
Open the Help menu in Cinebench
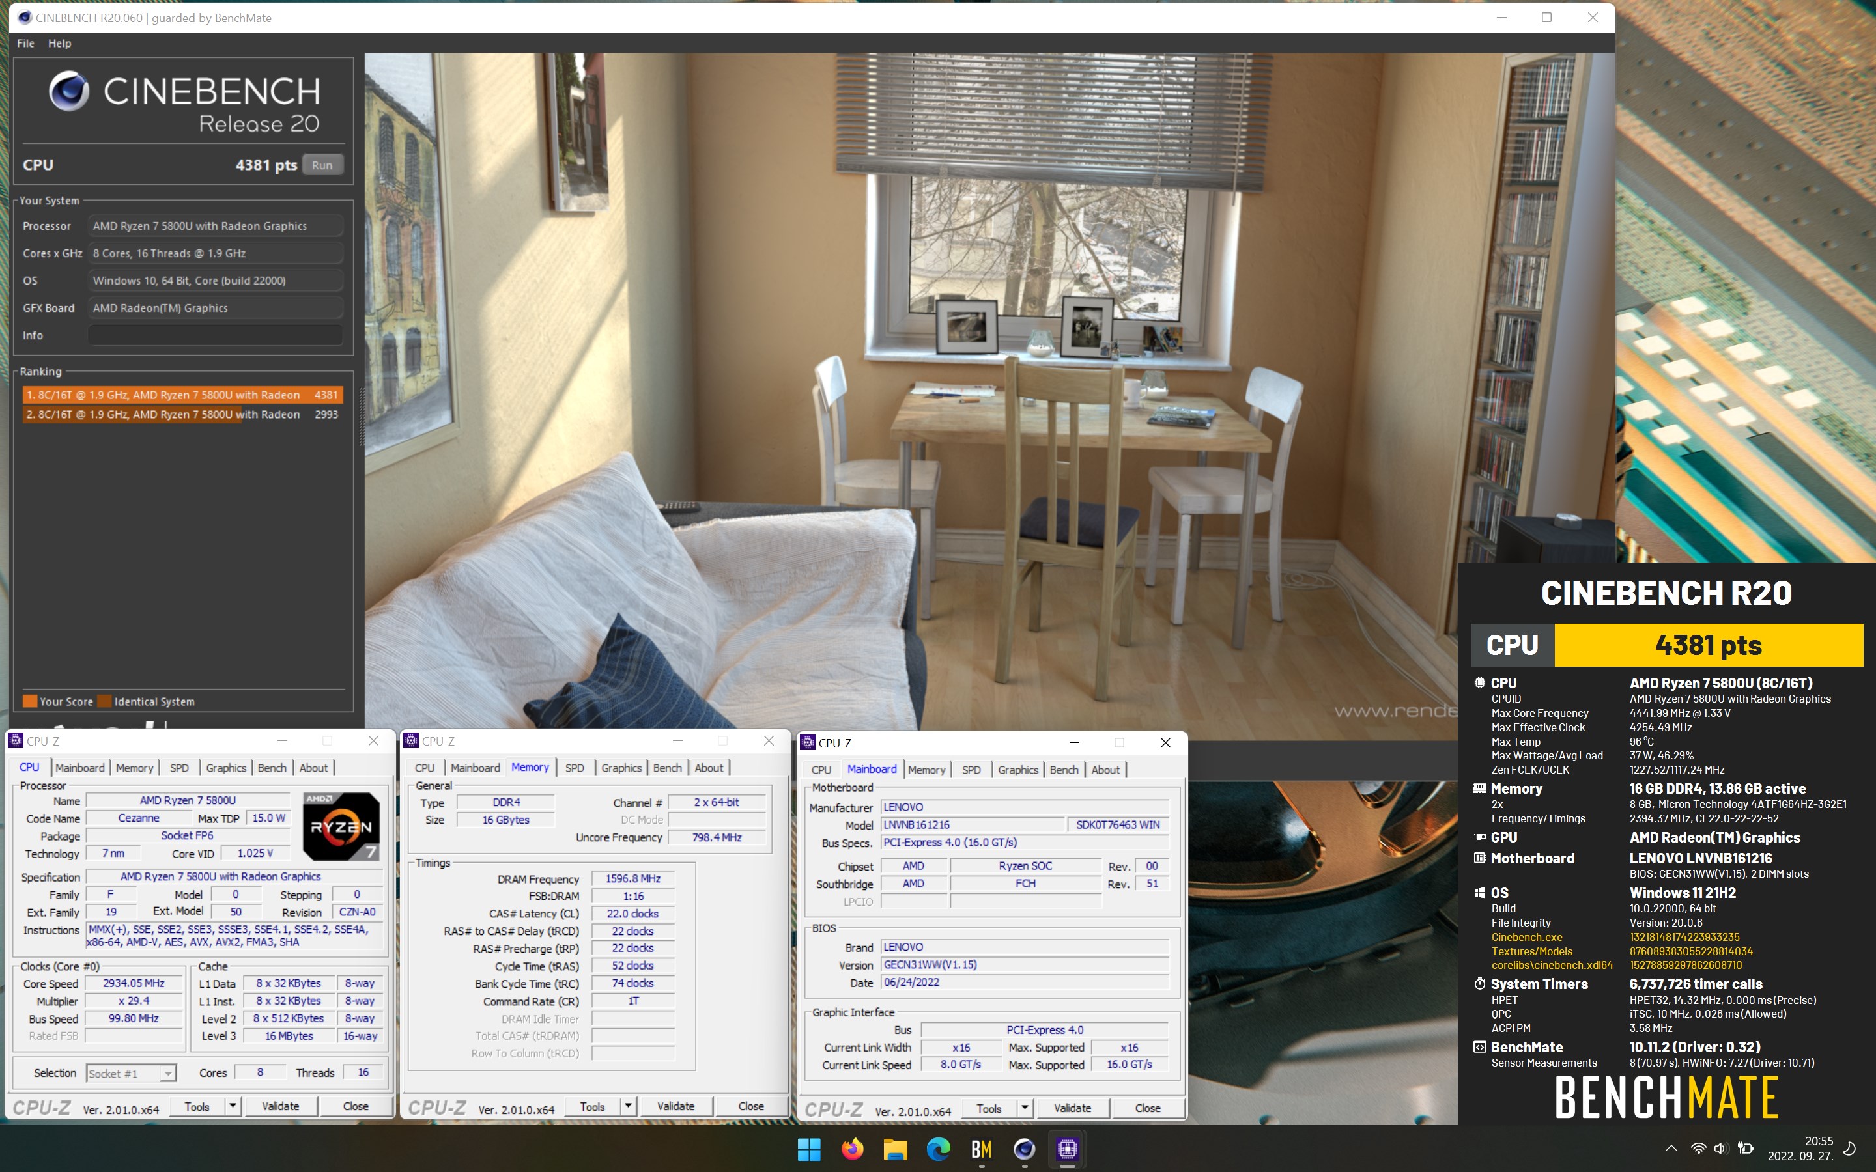[60, 44]
